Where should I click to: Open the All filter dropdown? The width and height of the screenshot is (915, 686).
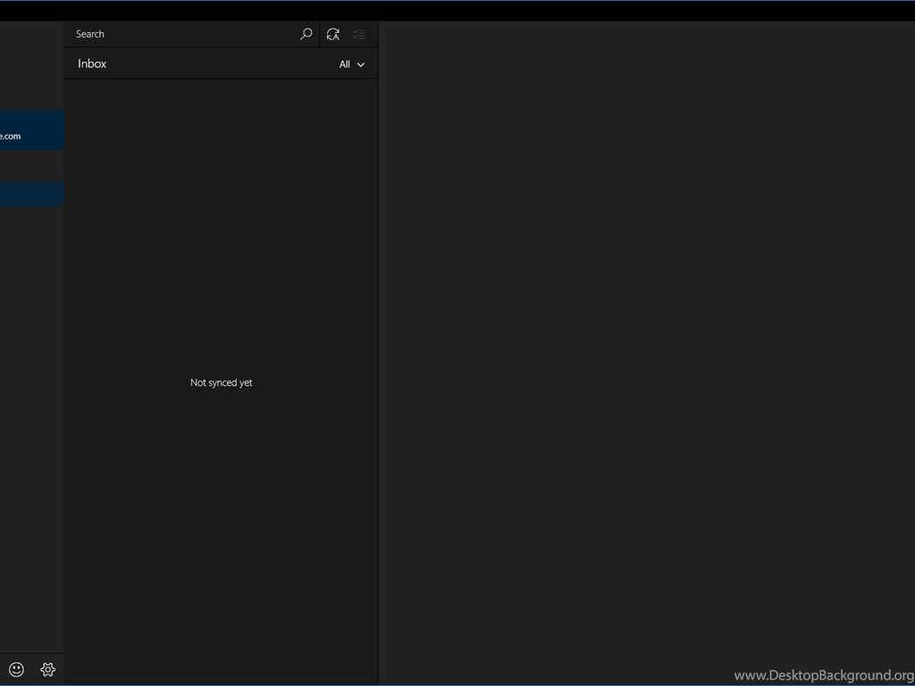[351, 64]
